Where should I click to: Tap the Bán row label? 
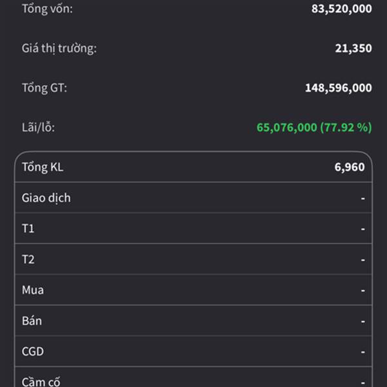tap(32, 321)
